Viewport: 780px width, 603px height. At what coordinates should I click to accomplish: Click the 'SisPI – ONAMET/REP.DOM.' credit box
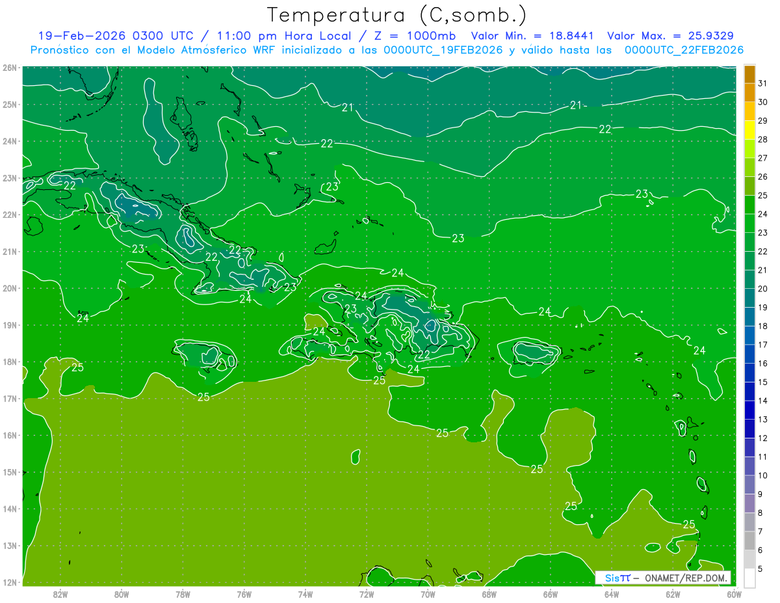(x=662, y=578)
